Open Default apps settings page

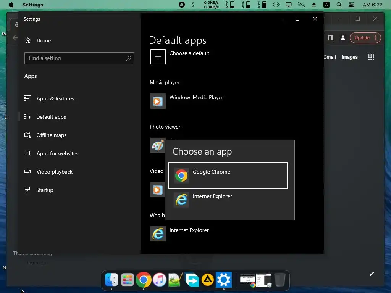(80, 117)
